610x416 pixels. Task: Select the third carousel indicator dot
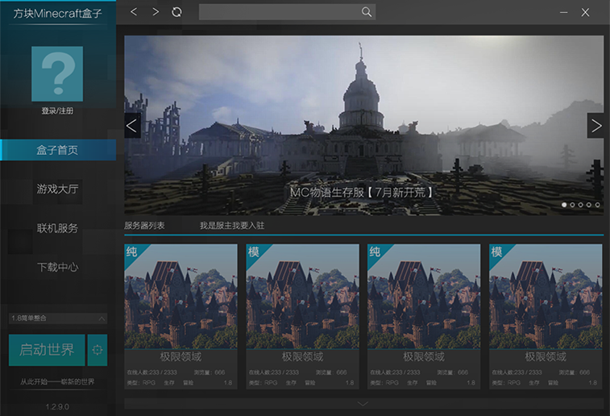(580, 205)
